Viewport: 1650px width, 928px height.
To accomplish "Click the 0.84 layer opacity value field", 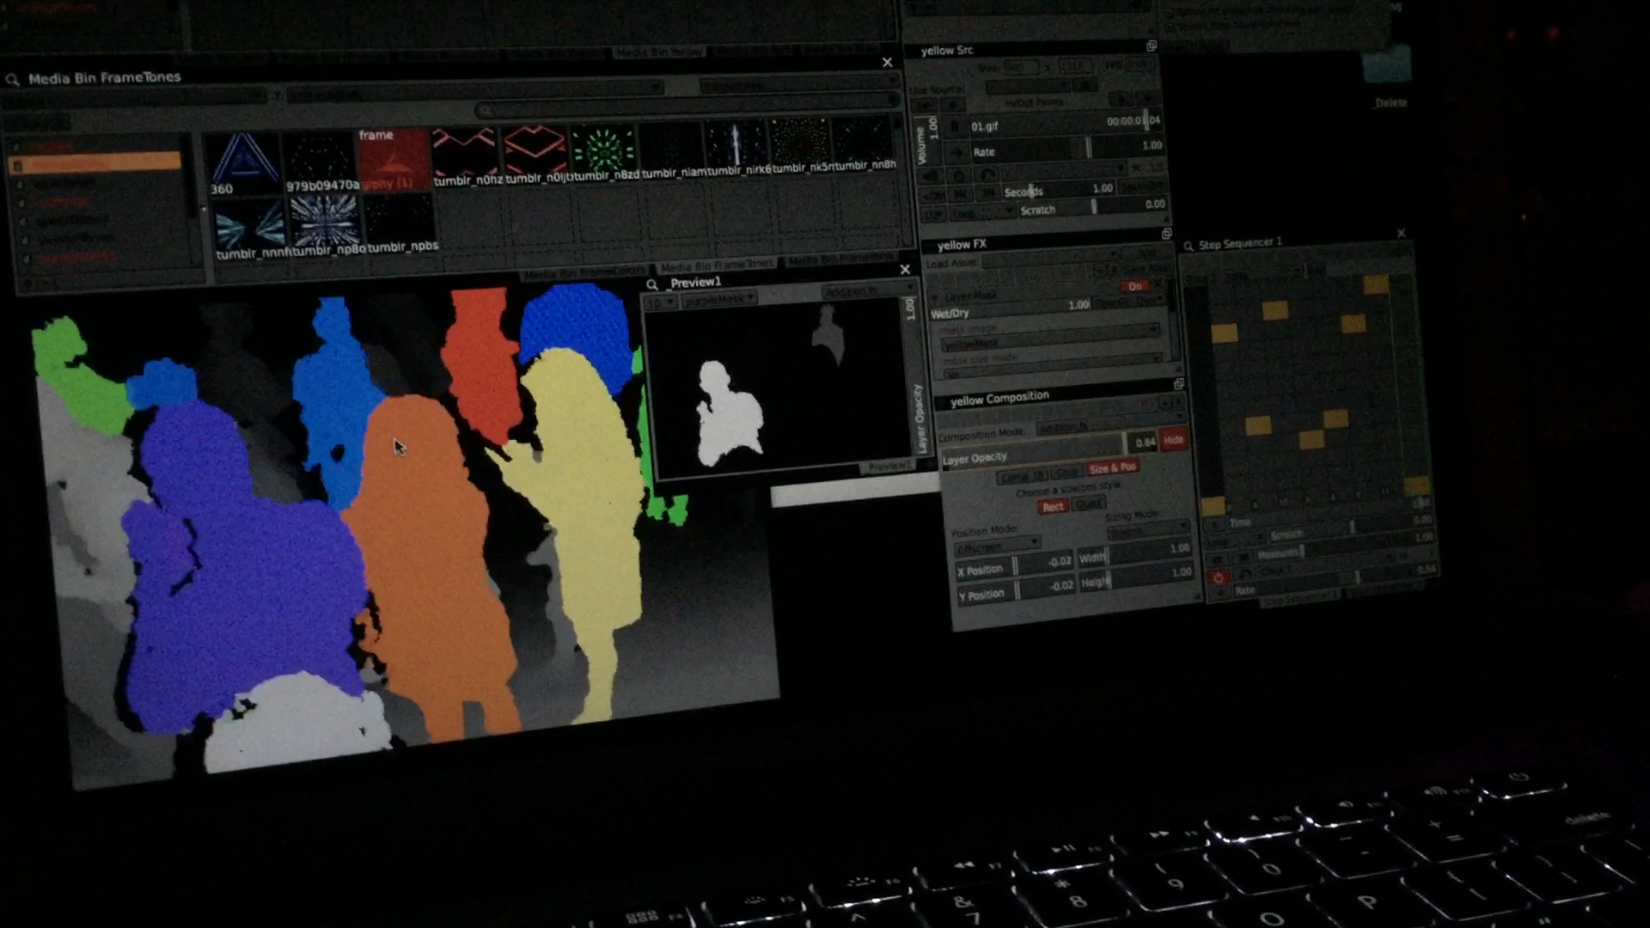I will click(1142, 443).
